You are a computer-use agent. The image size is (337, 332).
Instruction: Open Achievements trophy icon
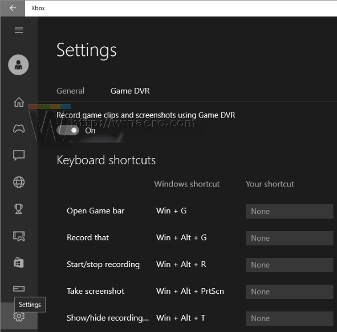[x=18, y=209]
